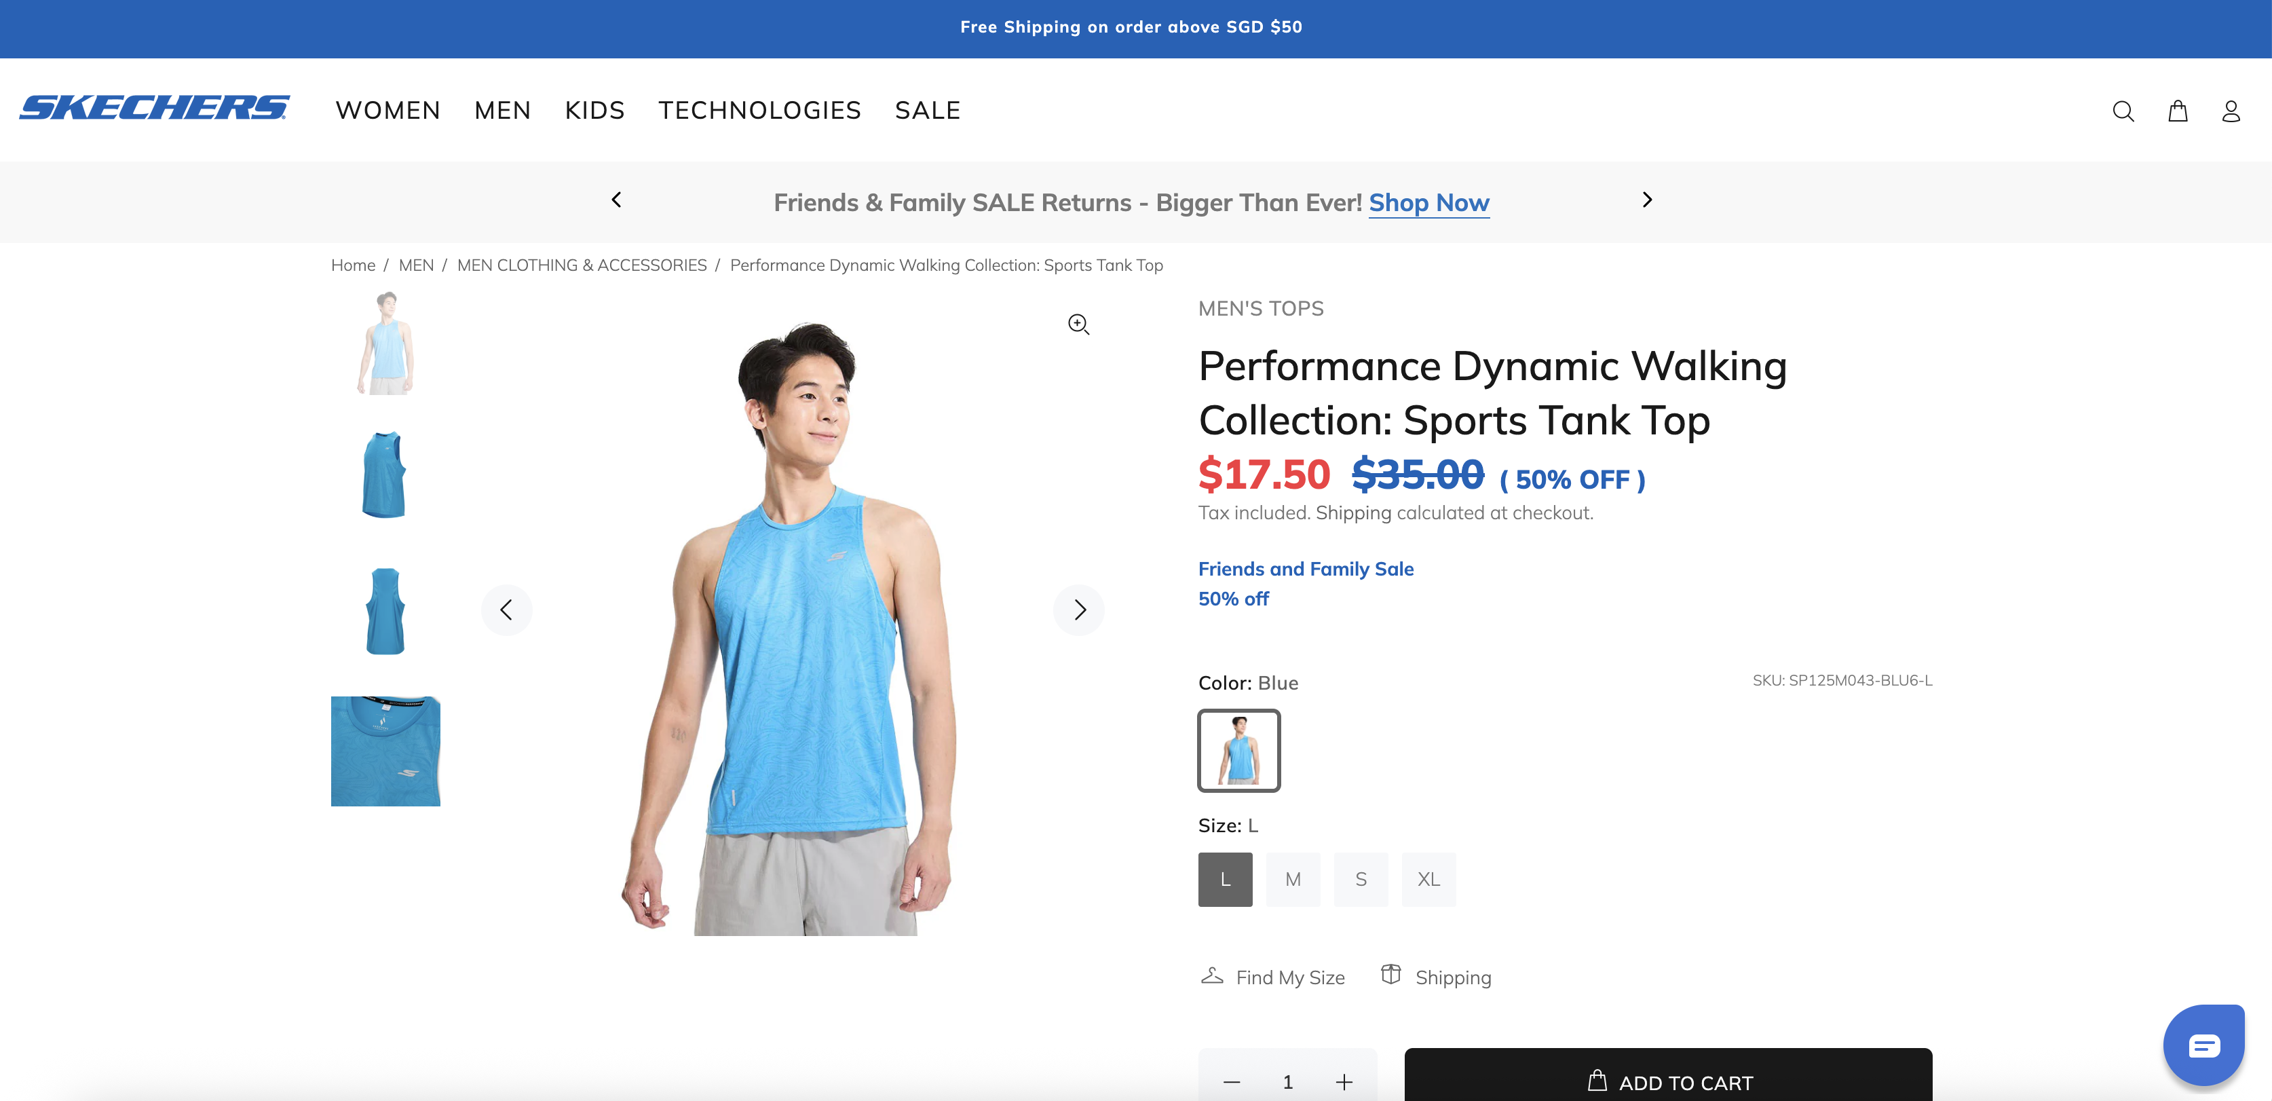Click the Shipping box icon
This screenshot has width=2272, height=1101.
pos(1391,975)
